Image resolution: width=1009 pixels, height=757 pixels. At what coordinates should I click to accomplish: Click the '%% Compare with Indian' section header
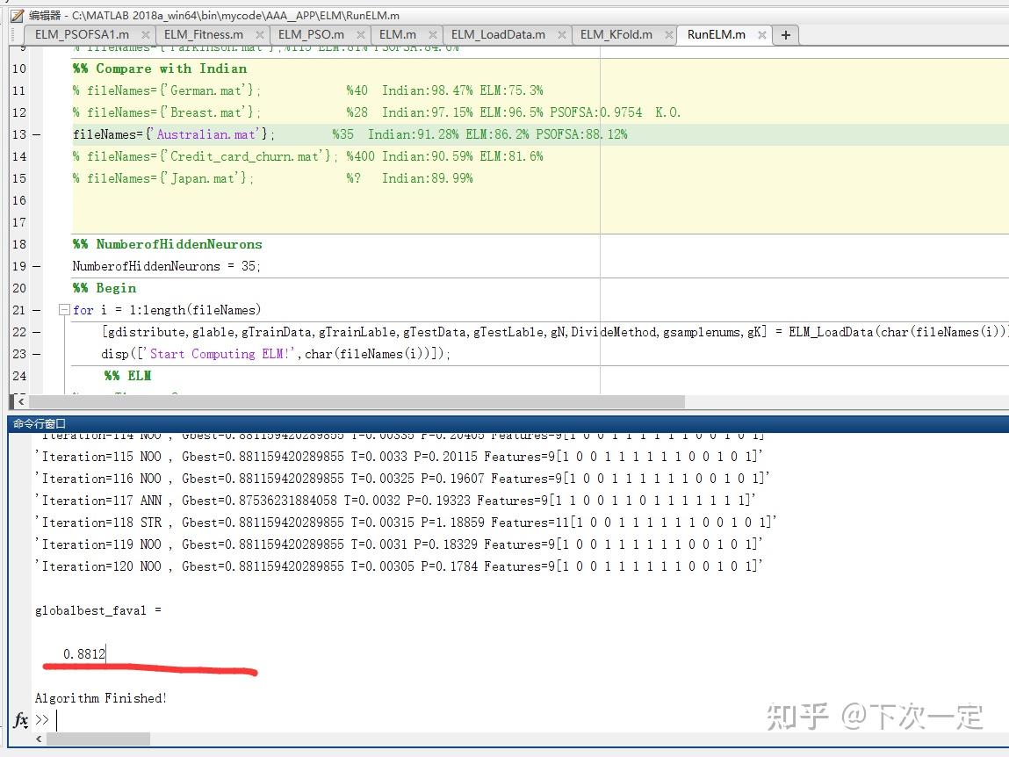click(x=160, y=68)
